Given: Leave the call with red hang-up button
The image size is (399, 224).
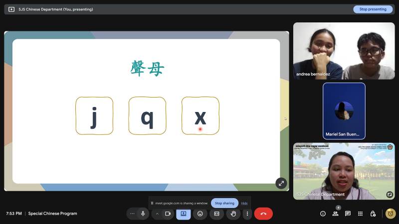Looking at the screenshot, I should 263,214.
